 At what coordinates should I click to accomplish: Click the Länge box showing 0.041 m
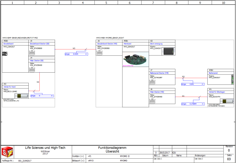tap(193, 84)
